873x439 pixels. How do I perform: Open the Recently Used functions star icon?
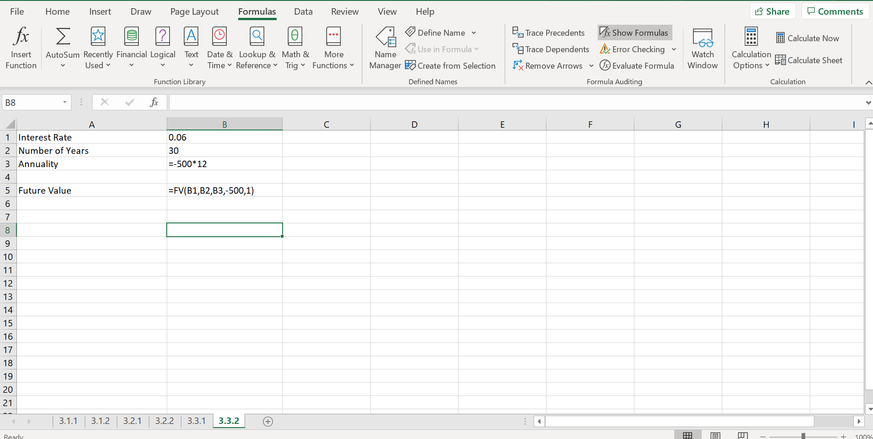[x=98, y=36]
